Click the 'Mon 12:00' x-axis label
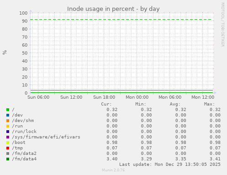This screenshot has width=227, height=175. [203, 97]
